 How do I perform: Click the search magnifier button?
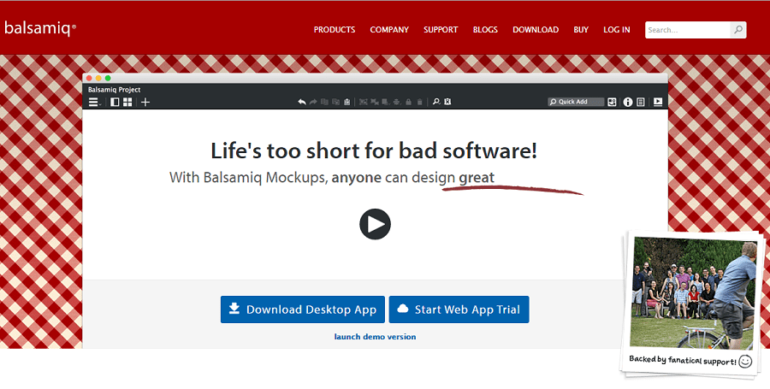(x=738, y=30)
